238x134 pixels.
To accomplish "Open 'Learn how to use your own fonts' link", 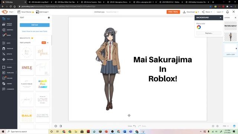I will click(35, 31).
